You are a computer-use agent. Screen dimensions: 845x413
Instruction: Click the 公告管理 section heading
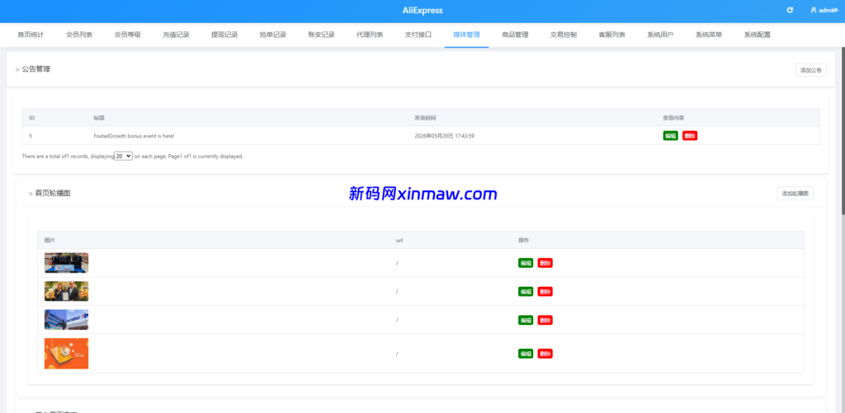[x=36, y=69]
